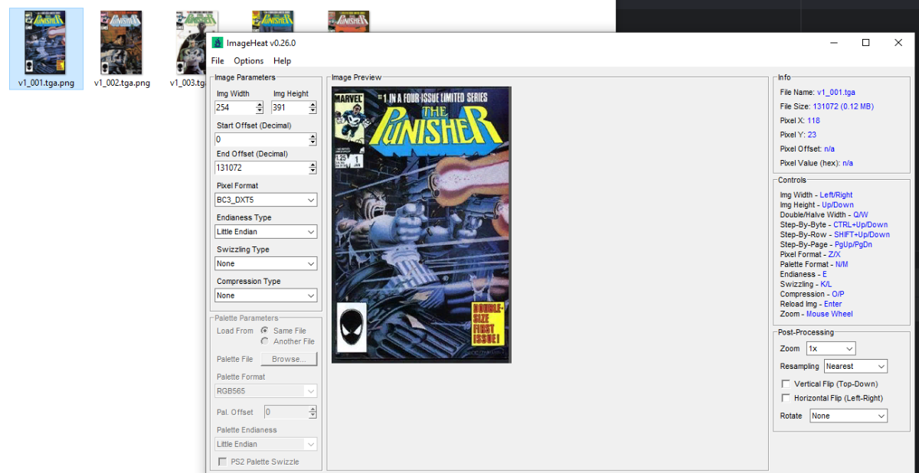Open the File menu

(217, 60)
